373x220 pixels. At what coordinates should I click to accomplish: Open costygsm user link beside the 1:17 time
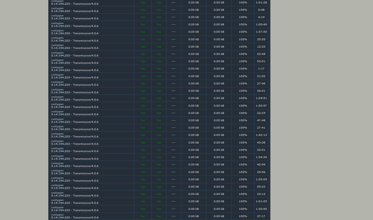click(x=57, y=67)
